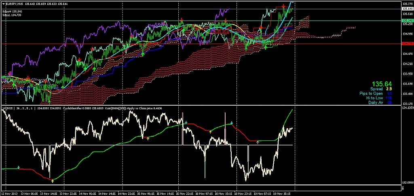The width and height of the screenshot is (414, 196).
Task: Click the 15 Nov 06:15 time label
Action: tap(145, 194)
